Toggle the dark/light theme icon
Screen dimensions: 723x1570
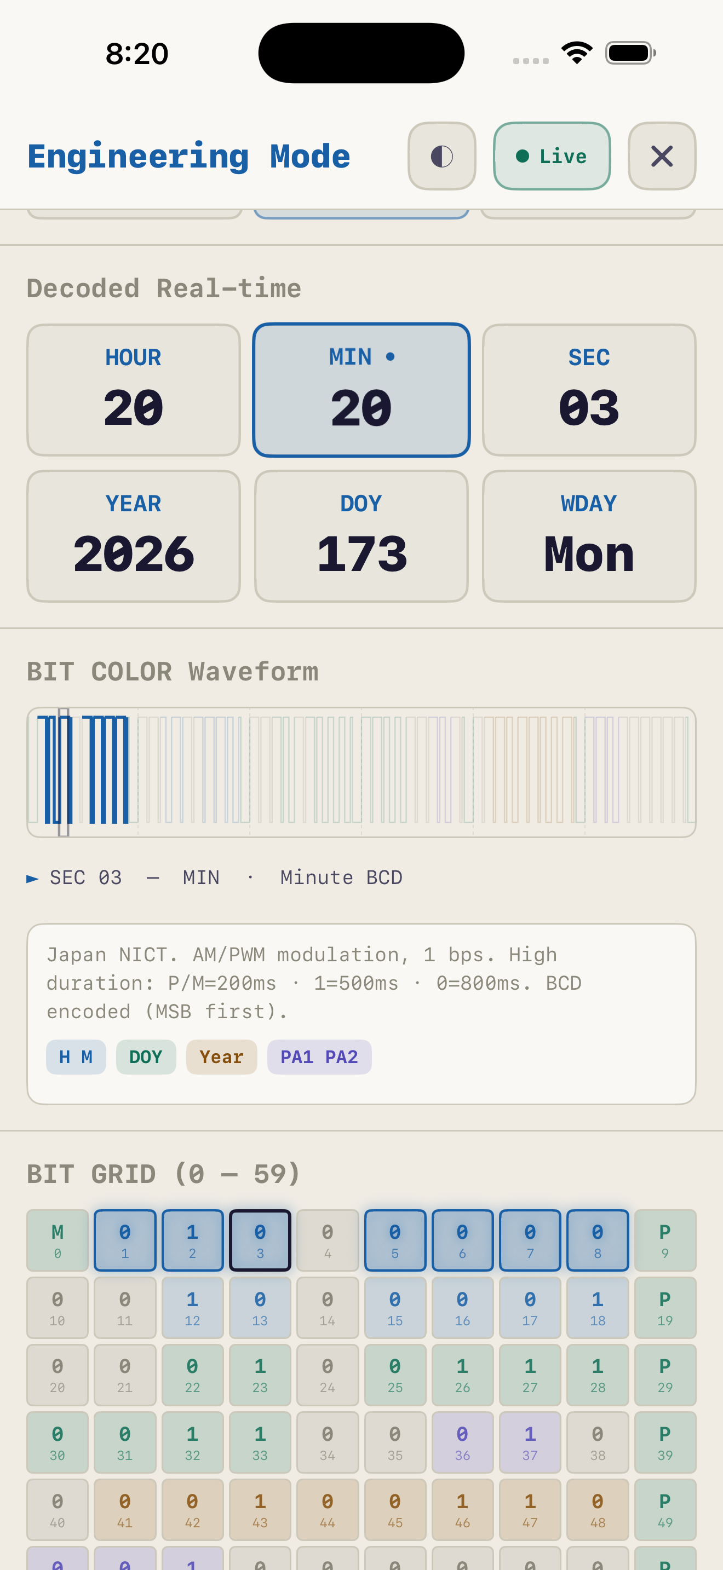click(x=441, y=156)
